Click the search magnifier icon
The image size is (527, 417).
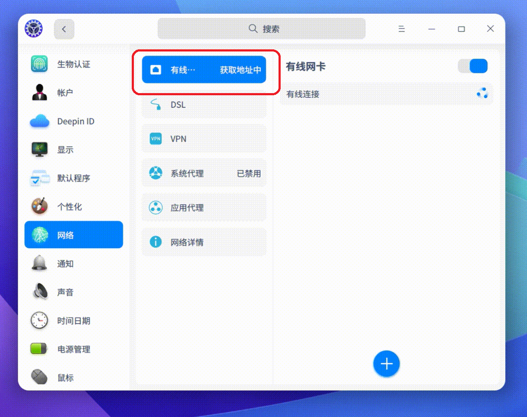253,29
